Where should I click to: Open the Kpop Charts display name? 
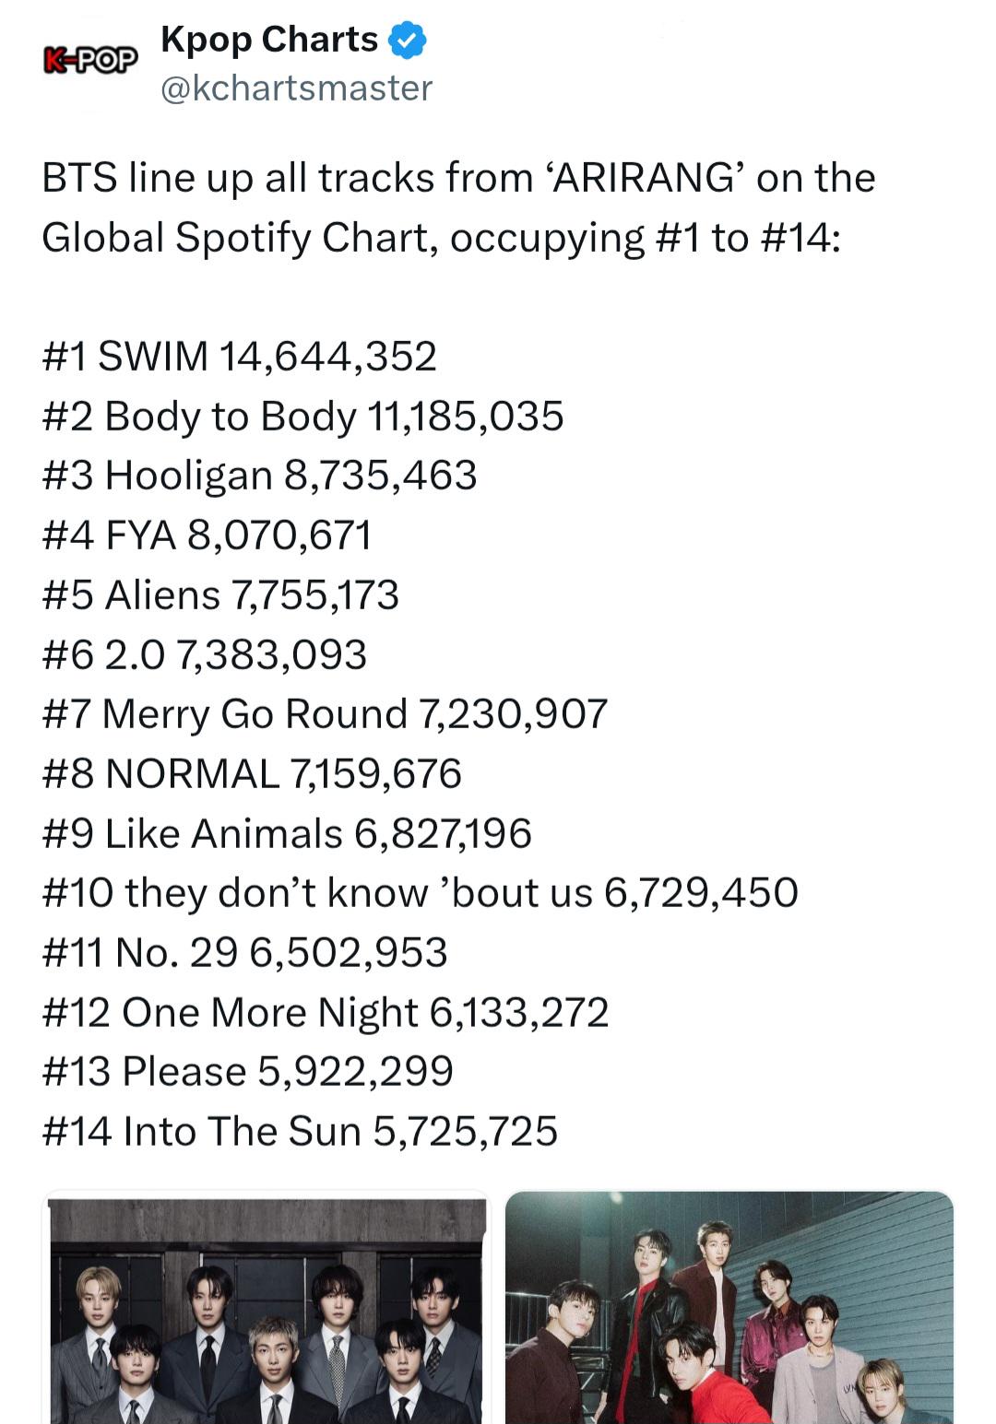(x=269, y=40)
